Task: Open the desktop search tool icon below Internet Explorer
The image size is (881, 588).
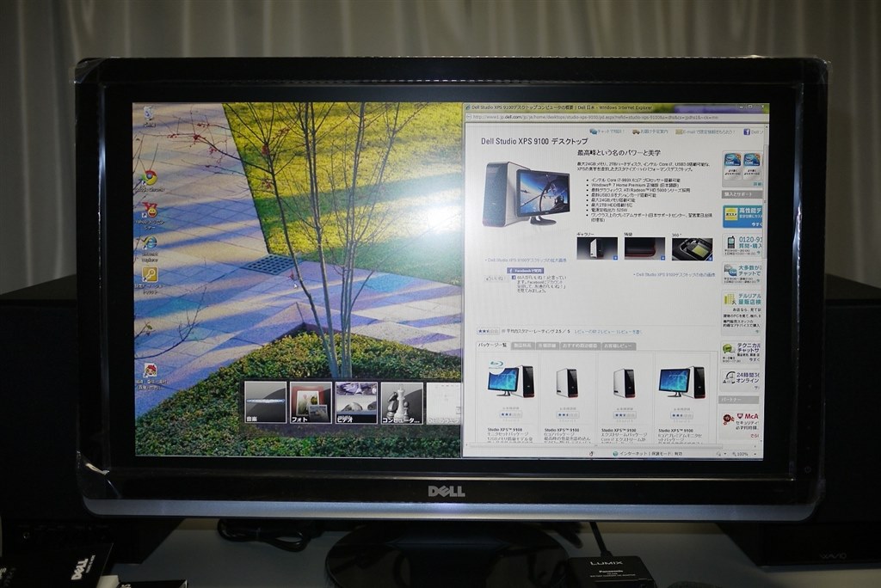Action: pos(148,273)
